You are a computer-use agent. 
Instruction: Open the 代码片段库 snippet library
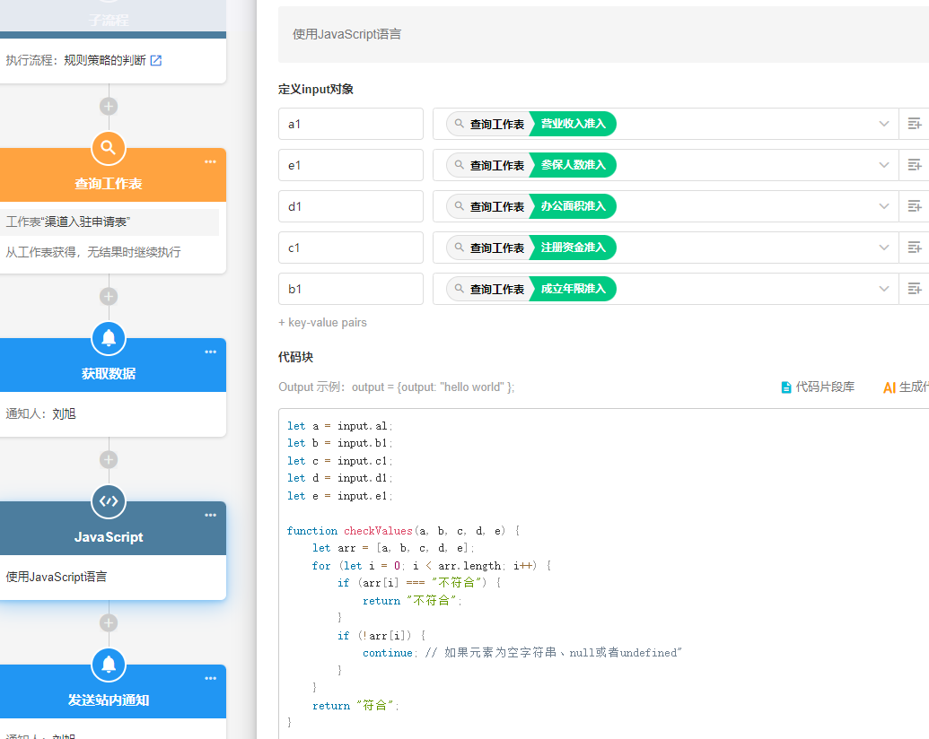click(x=818, y=387)
